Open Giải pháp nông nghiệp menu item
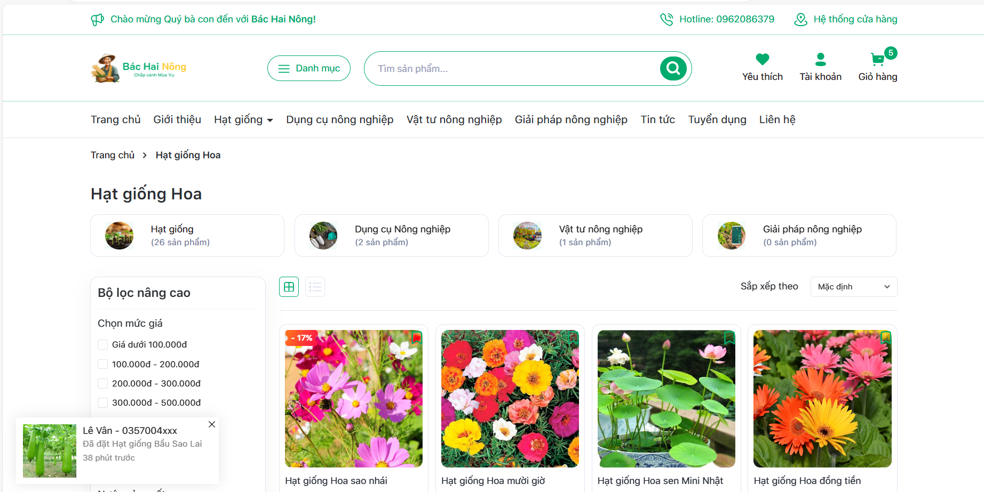The height and width of the screenshot is (492, 984). point(571,119)
